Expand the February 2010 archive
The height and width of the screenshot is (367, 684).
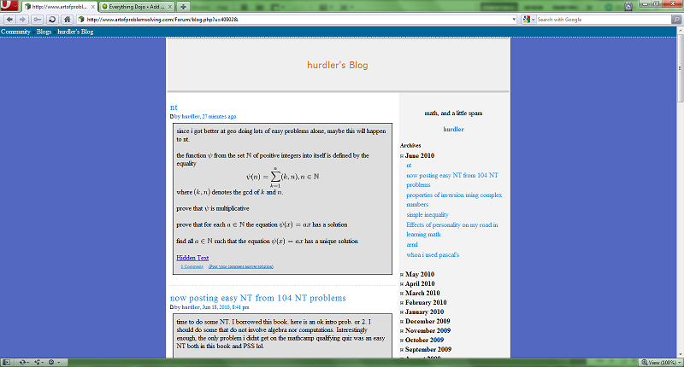[402, 303]
